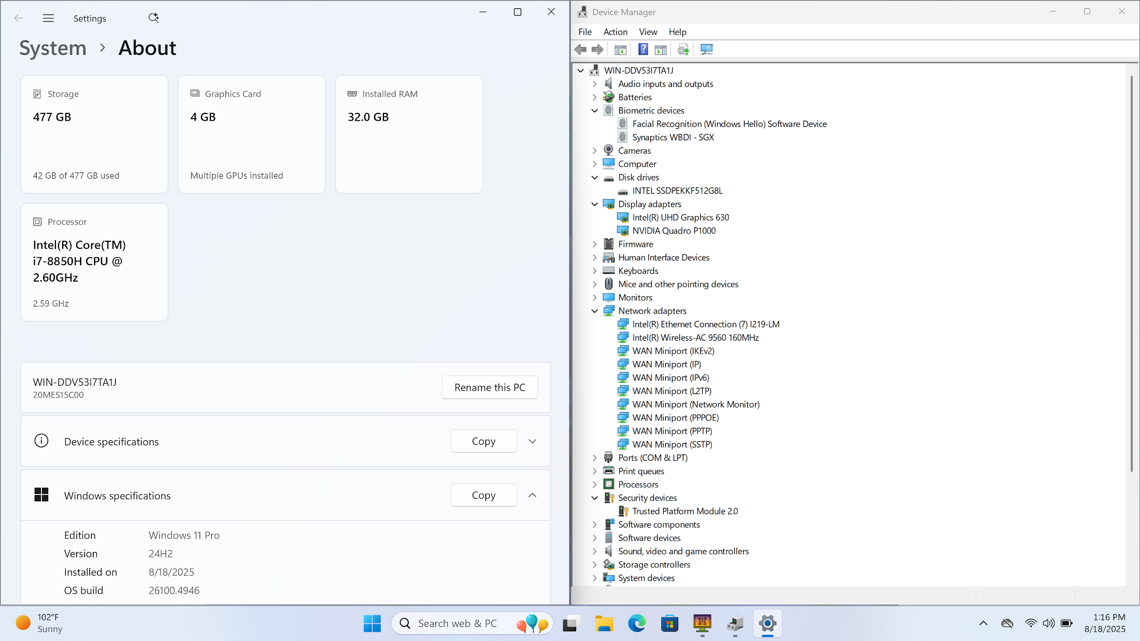Open Microsoft Edge from the taskbar
1140x641 pixels.
(637, 623)
